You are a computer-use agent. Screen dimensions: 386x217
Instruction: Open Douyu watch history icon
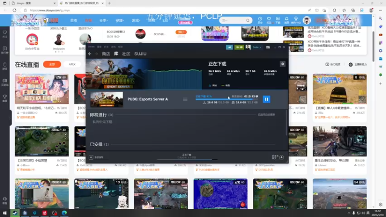point(260,20)
